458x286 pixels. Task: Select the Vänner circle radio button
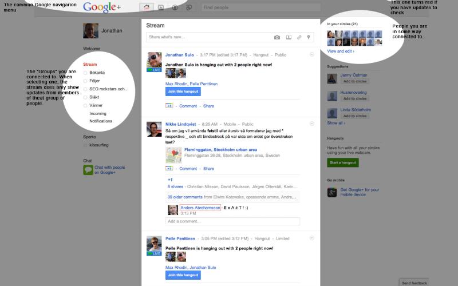pyautogui.click(x=86, y=105)
